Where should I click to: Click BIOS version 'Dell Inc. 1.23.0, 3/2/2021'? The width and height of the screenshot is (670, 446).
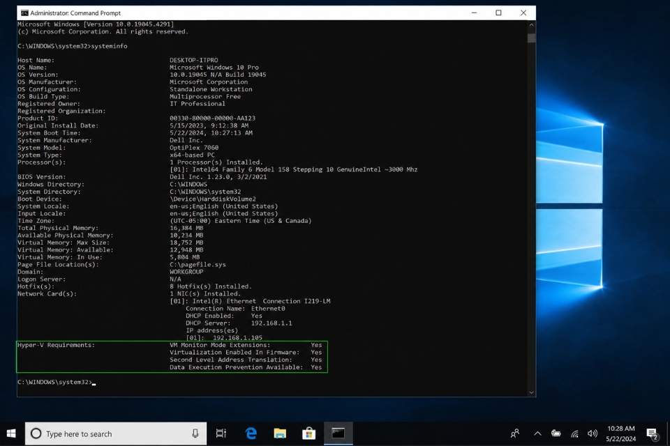click(218, 177)
